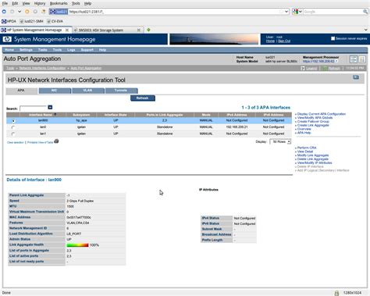Click the icon after the Management Processor link
370x296 pixels.
tap(336, 61)
